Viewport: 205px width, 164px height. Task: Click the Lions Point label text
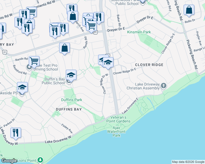point(27,160)
